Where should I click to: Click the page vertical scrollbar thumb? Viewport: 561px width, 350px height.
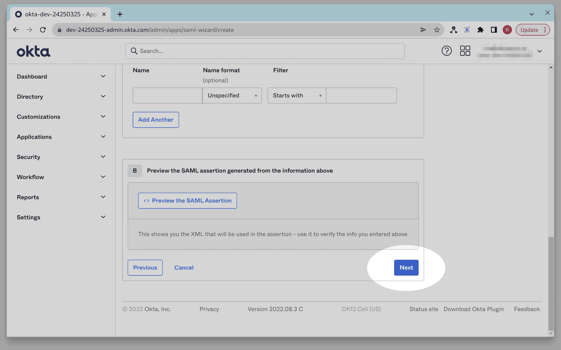tap(551, 283)
